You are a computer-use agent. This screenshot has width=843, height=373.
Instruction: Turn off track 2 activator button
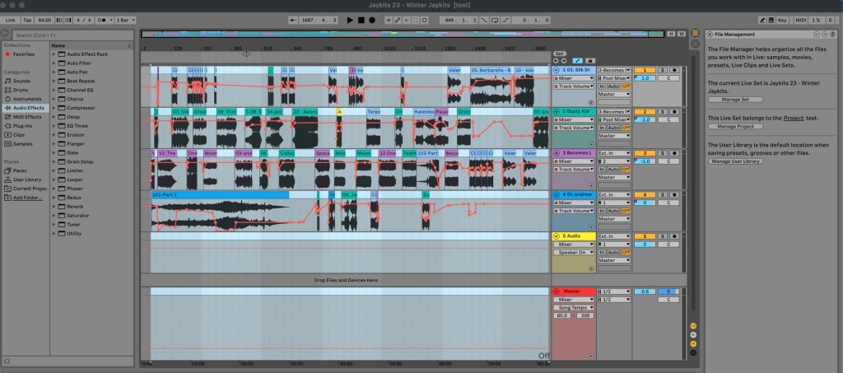(646, 111)
